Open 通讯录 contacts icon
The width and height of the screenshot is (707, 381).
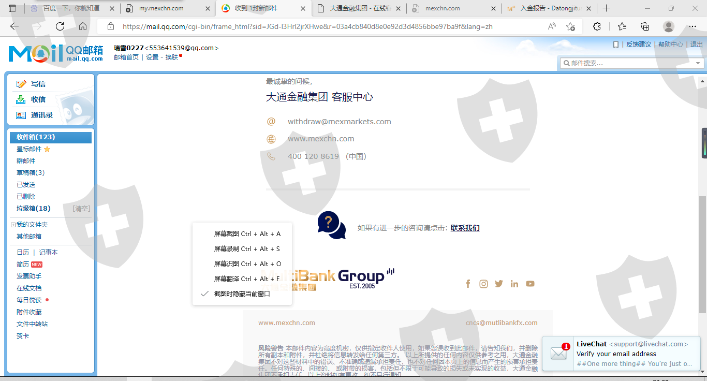(x=21, y=115)
